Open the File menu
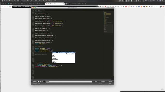 (x=15, y=1)
